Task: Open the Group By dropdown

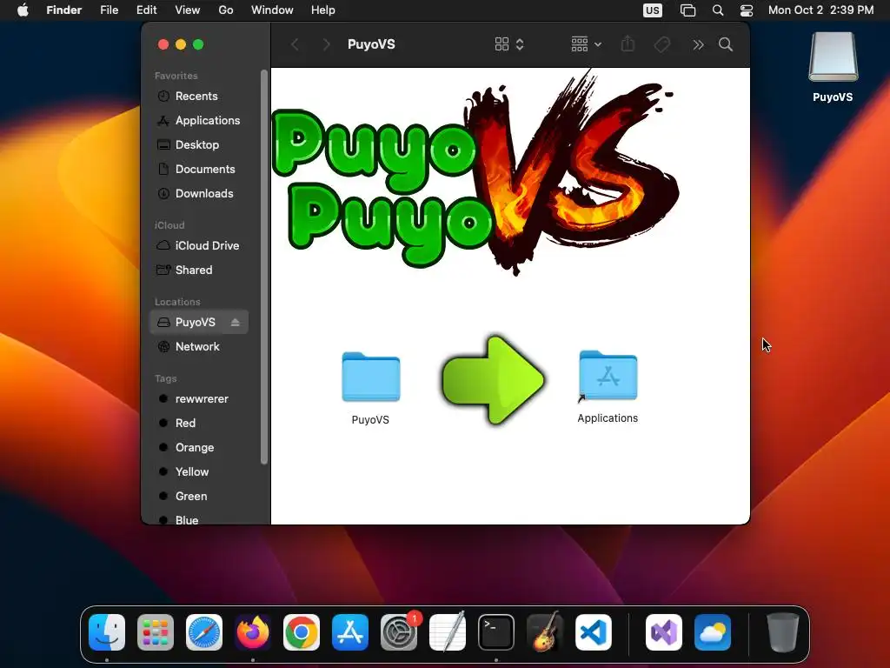Action: pyautogui.click(x=587, y=45)
